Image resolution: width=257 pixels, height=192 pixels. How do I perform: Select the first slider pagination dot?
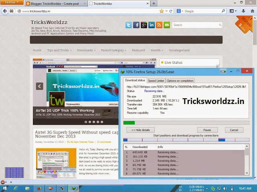[x=86, y=122]
